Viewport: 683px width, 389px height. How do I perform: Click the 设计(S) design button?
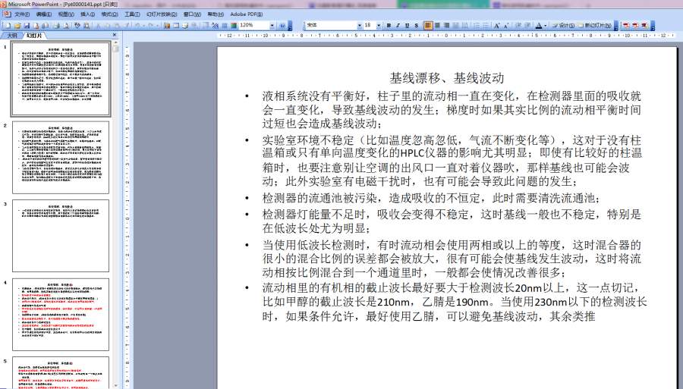click(563, 26)
